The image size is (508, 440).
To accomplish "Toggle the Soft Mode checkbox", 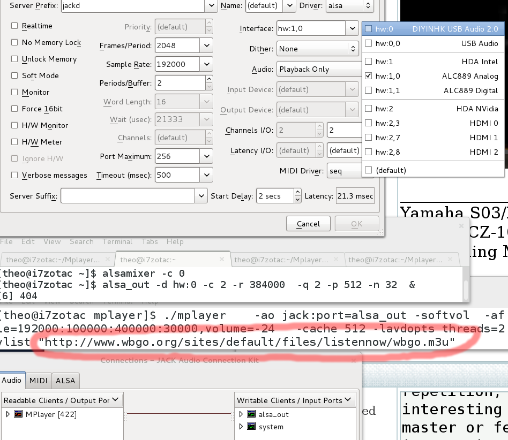I will (14, 75).
